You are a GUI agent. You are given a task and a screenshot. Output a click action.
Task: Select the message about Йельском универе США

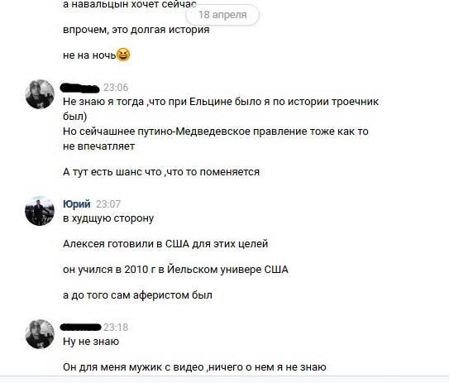click(x=175, y=270)
